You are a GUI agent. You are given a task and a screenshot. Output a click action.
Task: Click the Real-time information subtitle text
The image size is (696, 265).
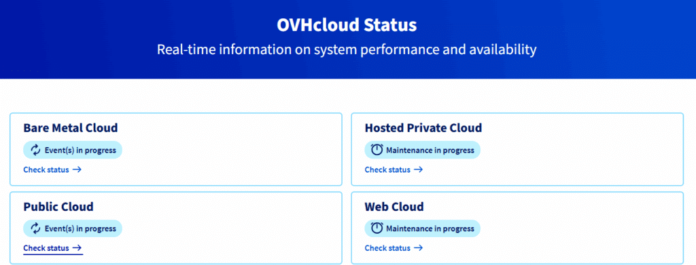(347, 49)
